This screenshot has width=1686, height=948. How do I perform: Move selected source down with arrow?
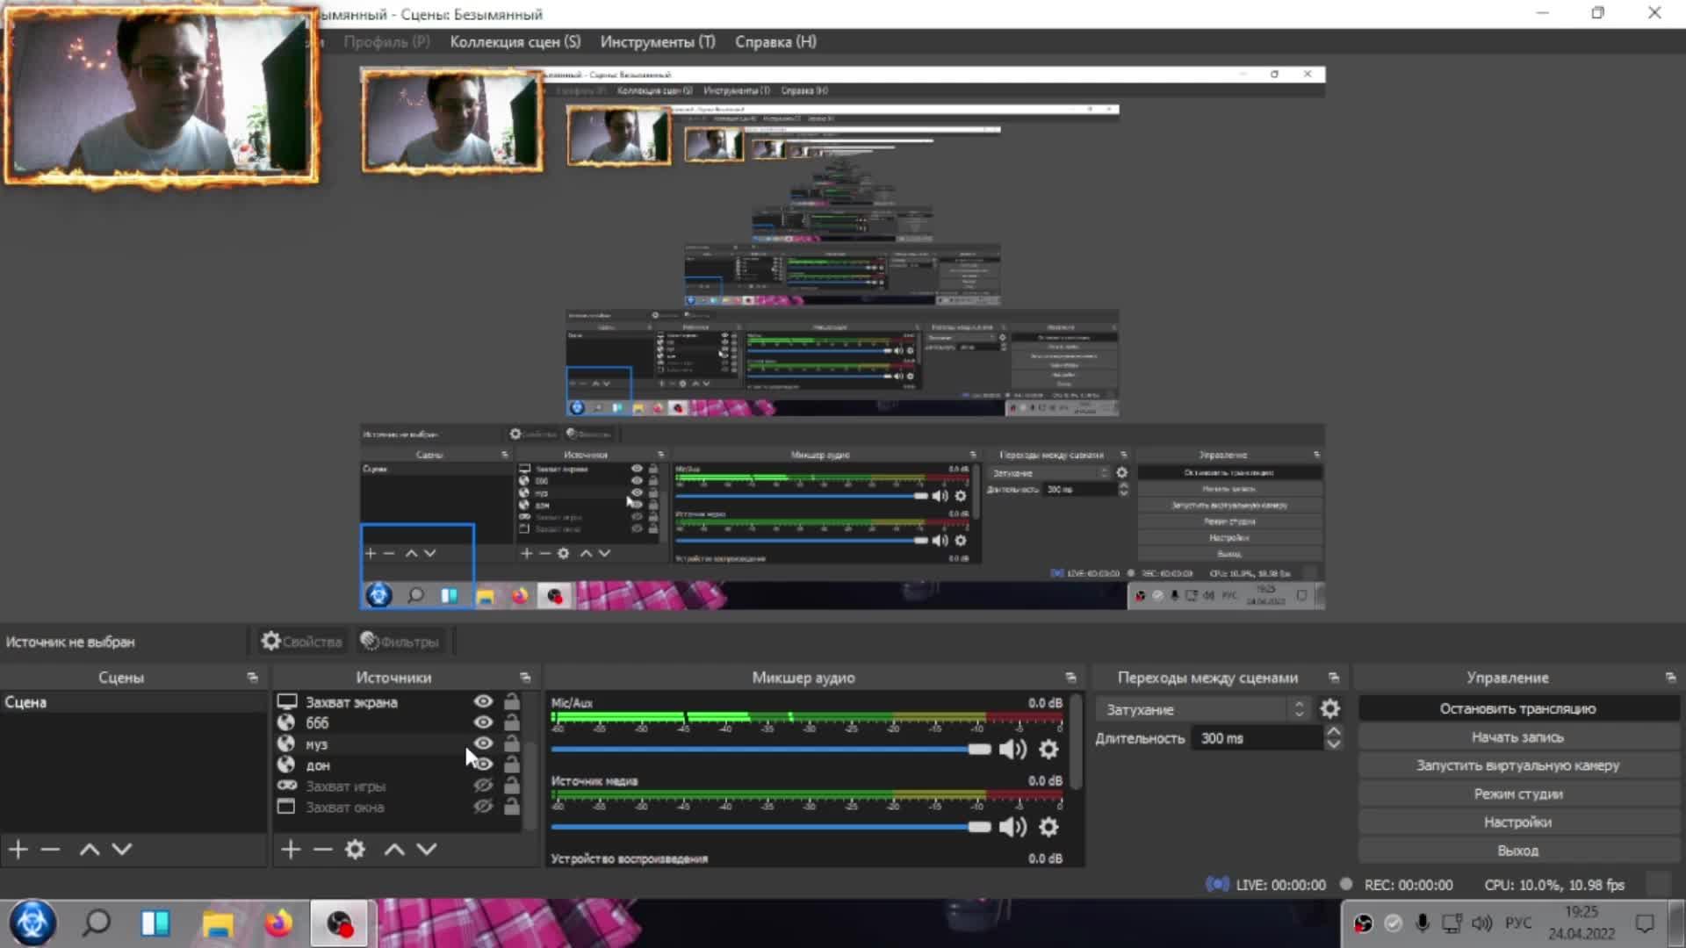(427, 849)
